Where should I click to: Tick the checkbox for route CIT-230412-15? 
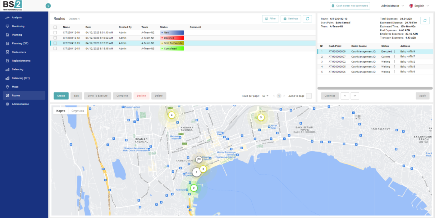tap(55, 49)
